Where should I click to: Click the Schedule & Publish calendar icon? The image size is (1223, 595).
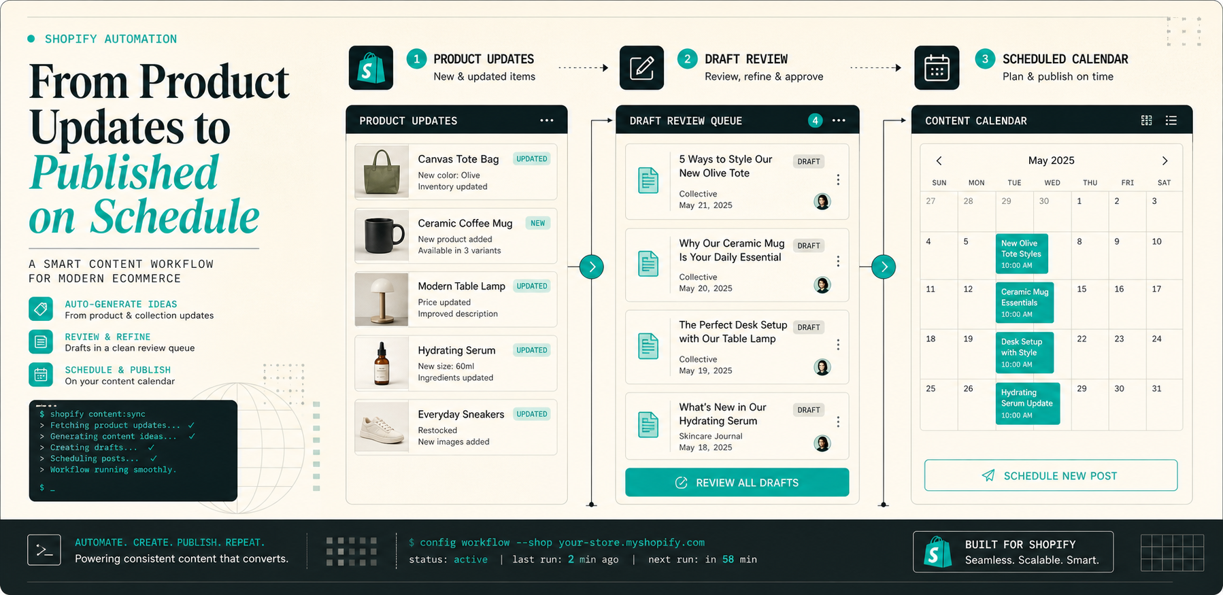point(41,375)
